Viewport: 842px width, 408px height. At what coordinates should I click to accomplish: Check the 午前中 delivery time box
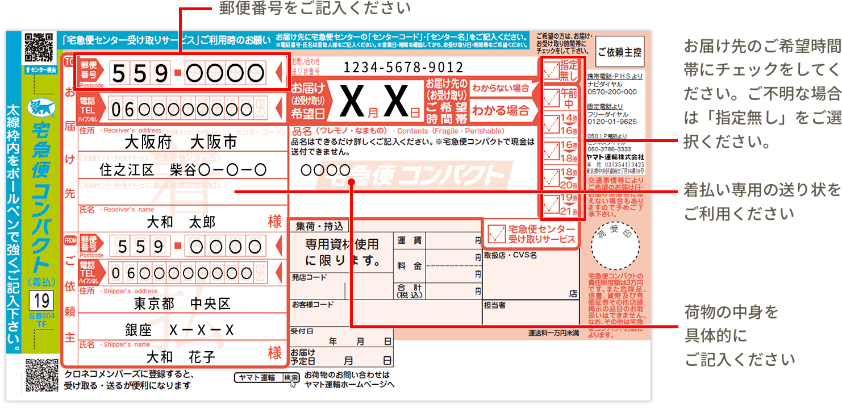click(552, 99)
